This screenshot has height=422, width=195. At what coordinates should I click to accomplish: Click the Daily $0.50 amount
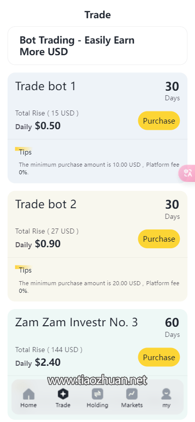coord(38,126)
